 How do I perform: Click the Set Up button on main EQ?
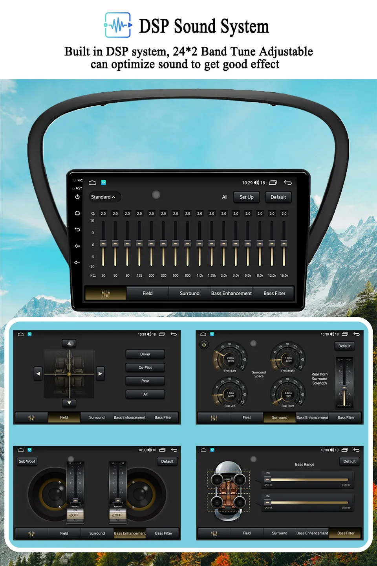click(x=247, y=197)
